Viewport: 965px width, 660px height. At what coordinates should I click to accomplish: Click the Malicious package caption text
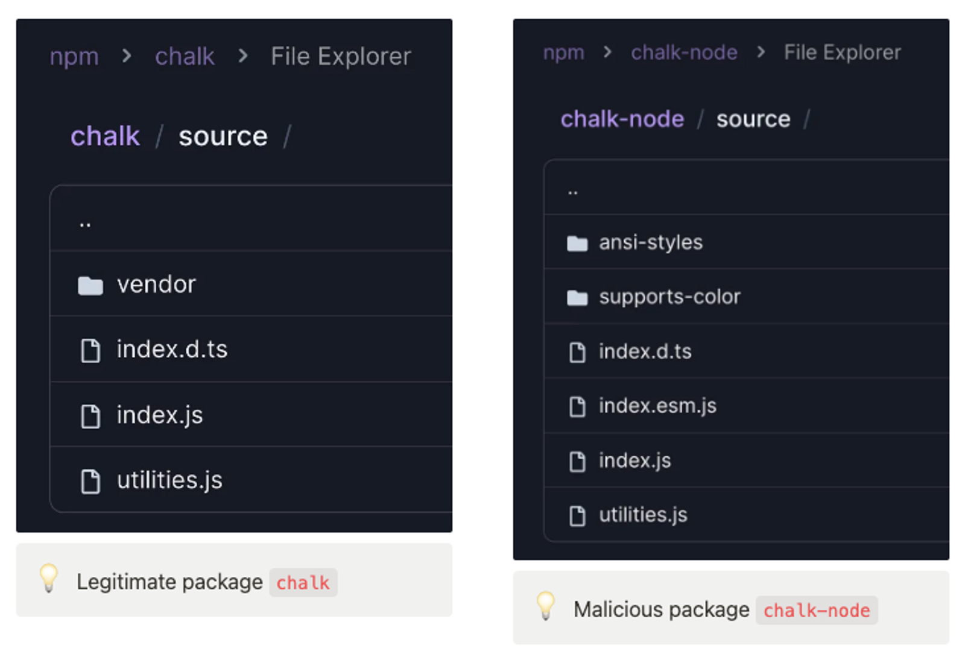coord(662,610)
